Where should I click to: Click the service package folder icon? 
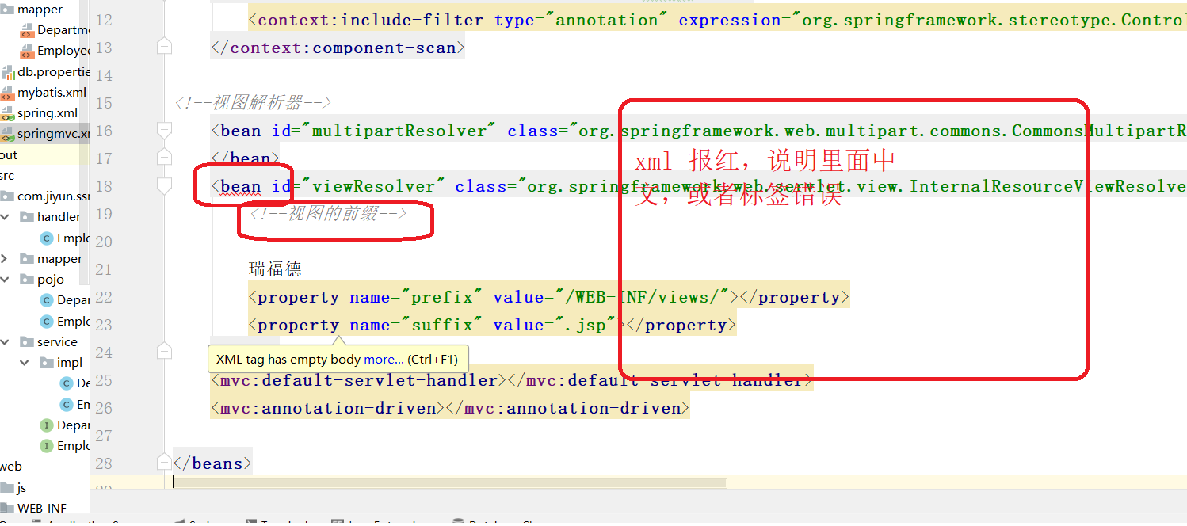pyautogui.click(x=28, y=342)
